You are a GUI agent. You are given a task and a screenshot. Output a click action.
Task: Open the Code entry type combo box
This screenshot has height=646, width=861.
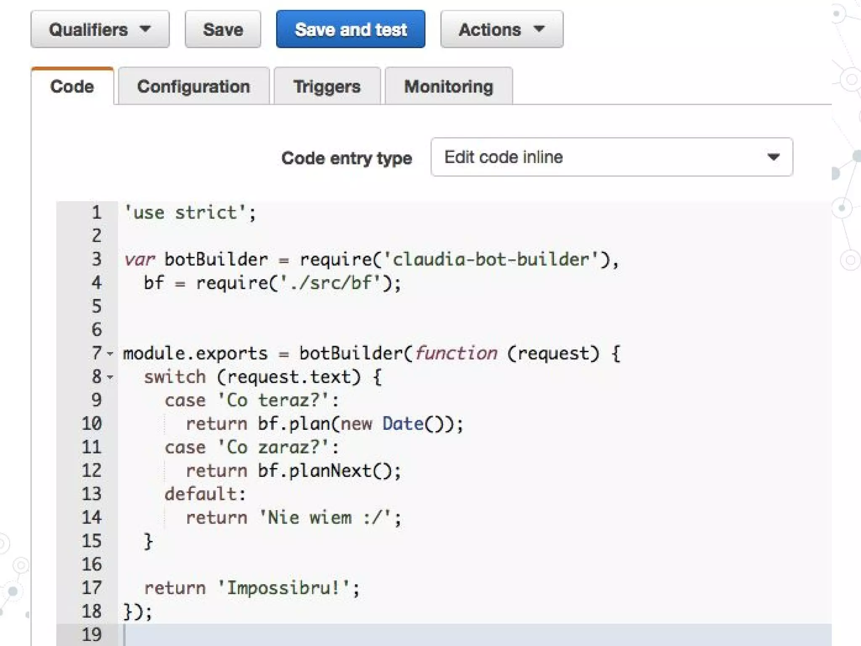(x=612, y=157)
